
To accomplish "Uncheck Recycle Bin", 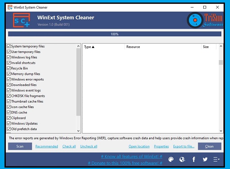I will pyautogui.click(x=9, y=68).
